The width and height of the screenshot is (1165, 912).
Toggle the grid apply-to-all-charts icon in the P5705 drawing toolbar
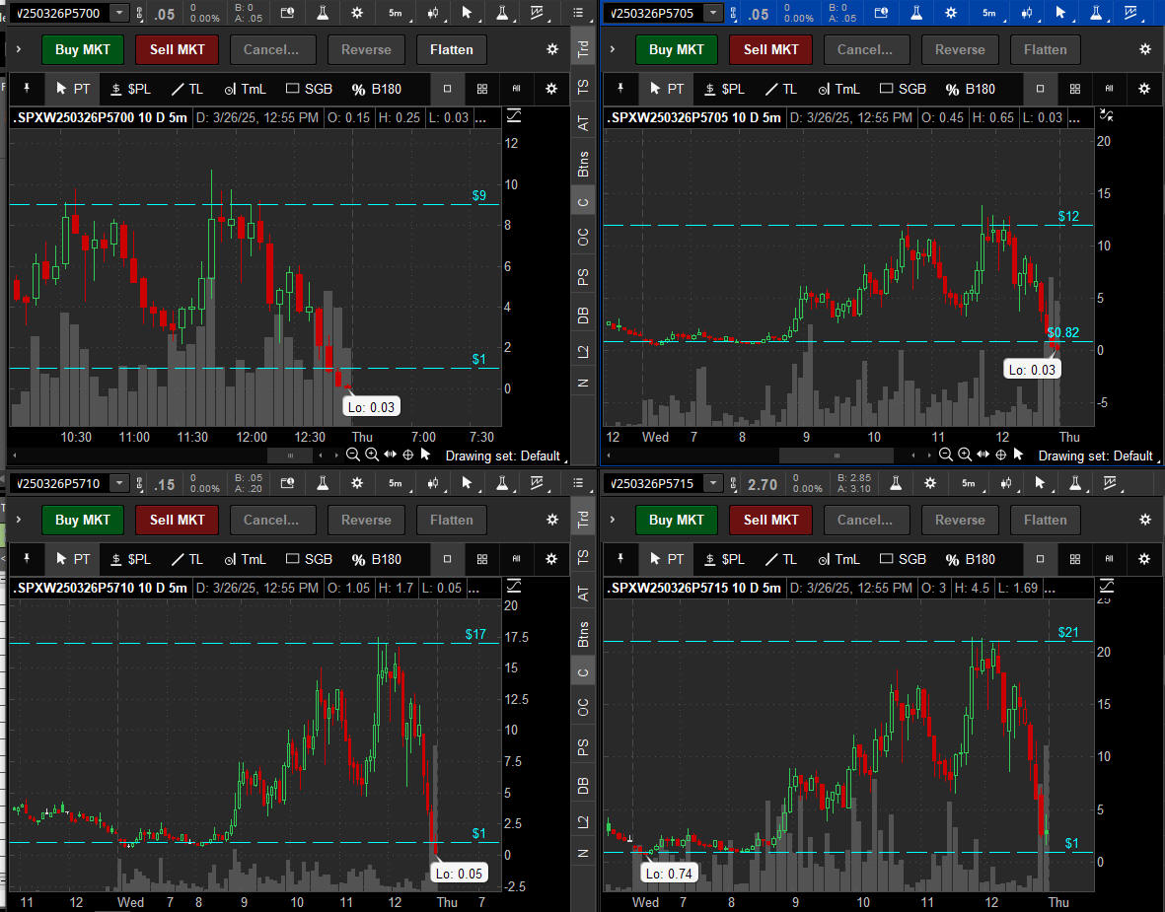pyautogui.click(x=1075, y=89)
